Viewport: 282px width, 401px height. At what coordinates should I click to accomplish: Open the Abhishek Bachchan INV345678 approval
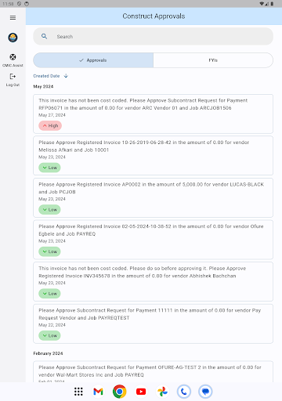(x=153, y=281)
